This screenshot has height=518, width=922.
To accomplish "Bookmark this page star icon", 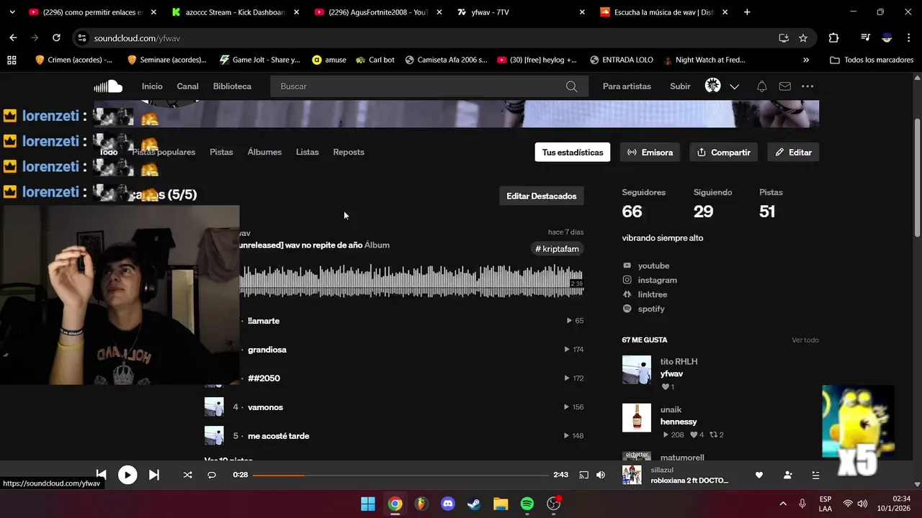I will pyautogui.click(x=803, y=37).
